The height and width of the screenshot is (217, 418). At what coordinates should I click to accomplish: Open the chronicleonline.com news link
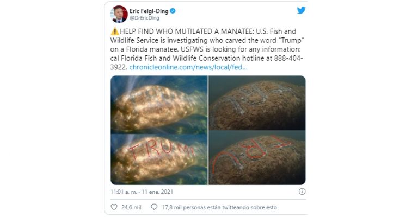coord(188,67)
